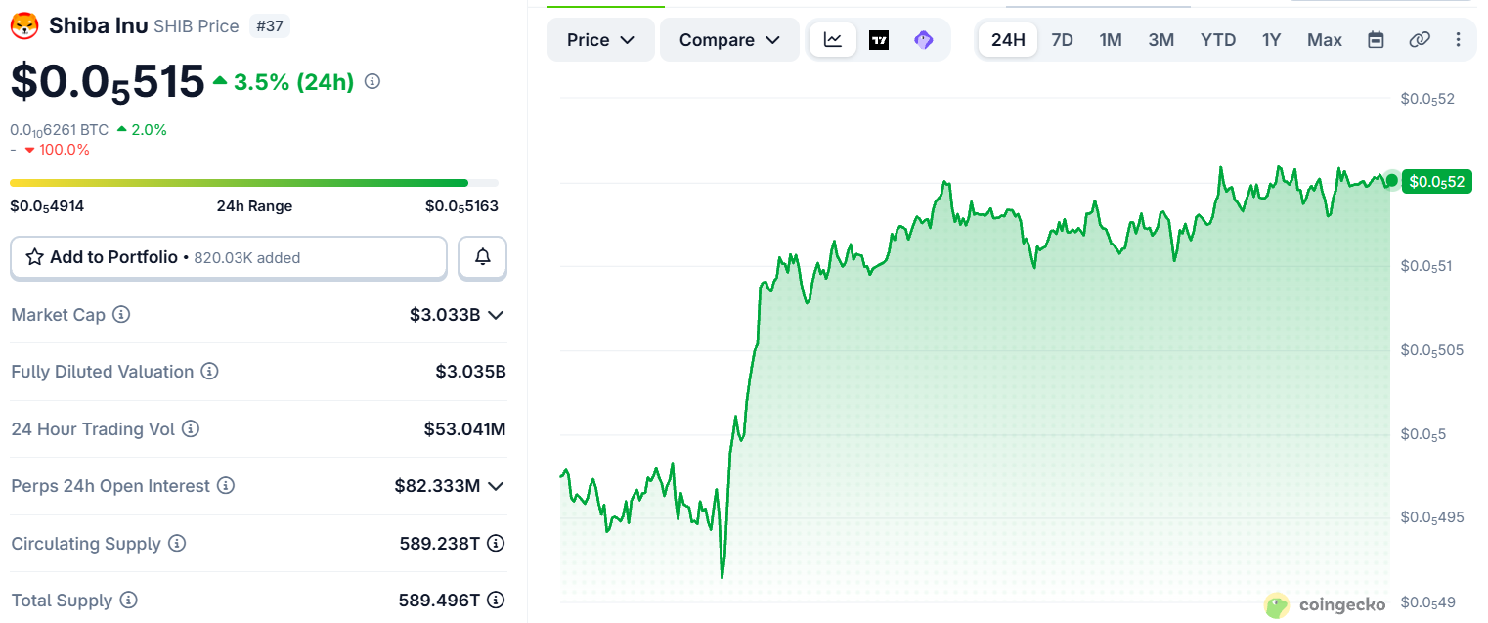Select the 1Y time range
Viewport: 1488px width, 623px height.
[1271, 40]
